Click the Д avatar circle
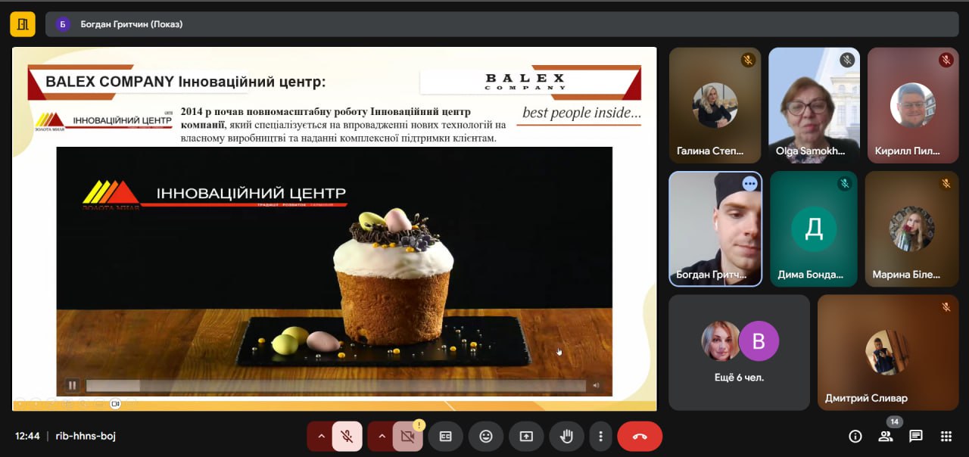 coord(814,228)
